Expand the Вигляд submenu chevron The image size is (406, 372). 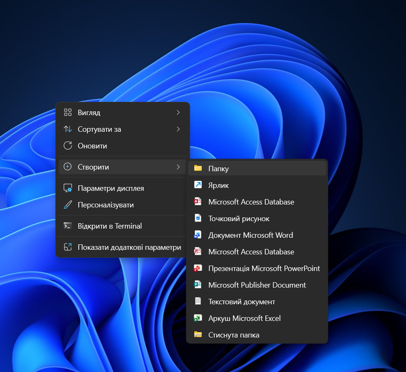[178, 112]
